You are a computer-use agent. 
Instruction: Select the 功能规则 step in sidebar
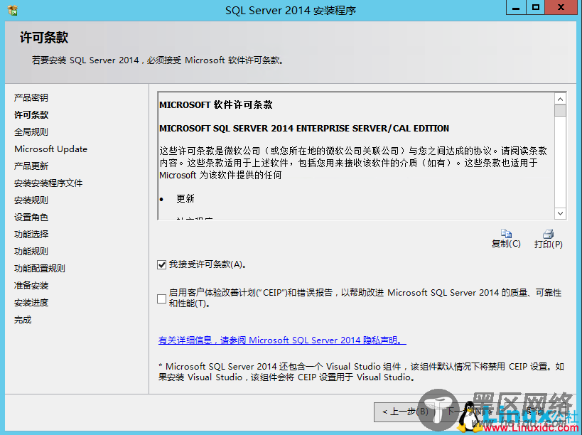31,252
